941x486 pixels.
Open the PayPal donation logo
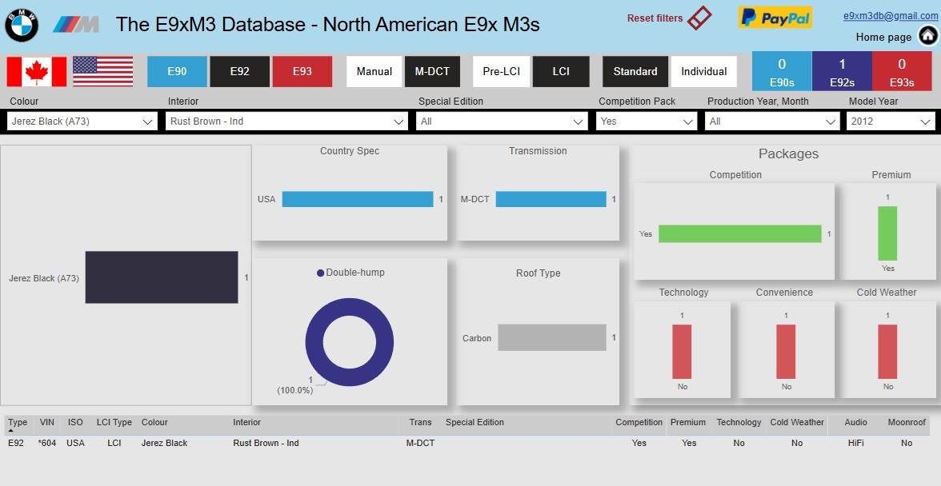pyautogui.click(x=775, y=18)
